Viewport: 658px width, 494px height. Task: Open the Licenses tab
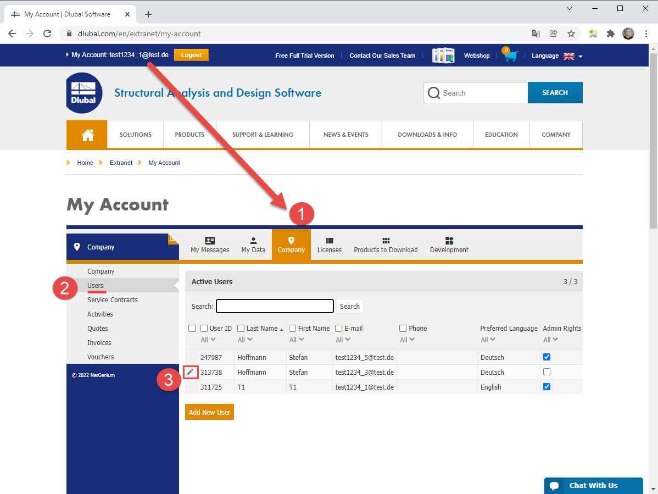tap(330, 245)
